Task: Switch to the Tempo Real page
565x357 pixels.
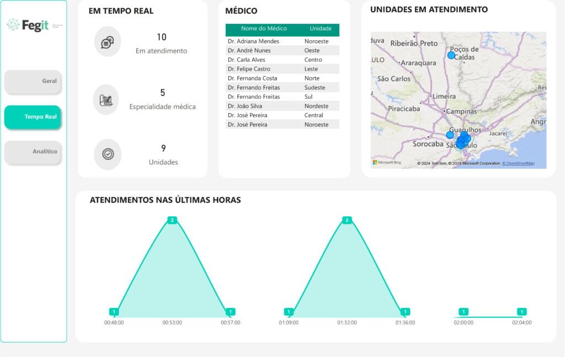Action: click(x=33, y=117)
